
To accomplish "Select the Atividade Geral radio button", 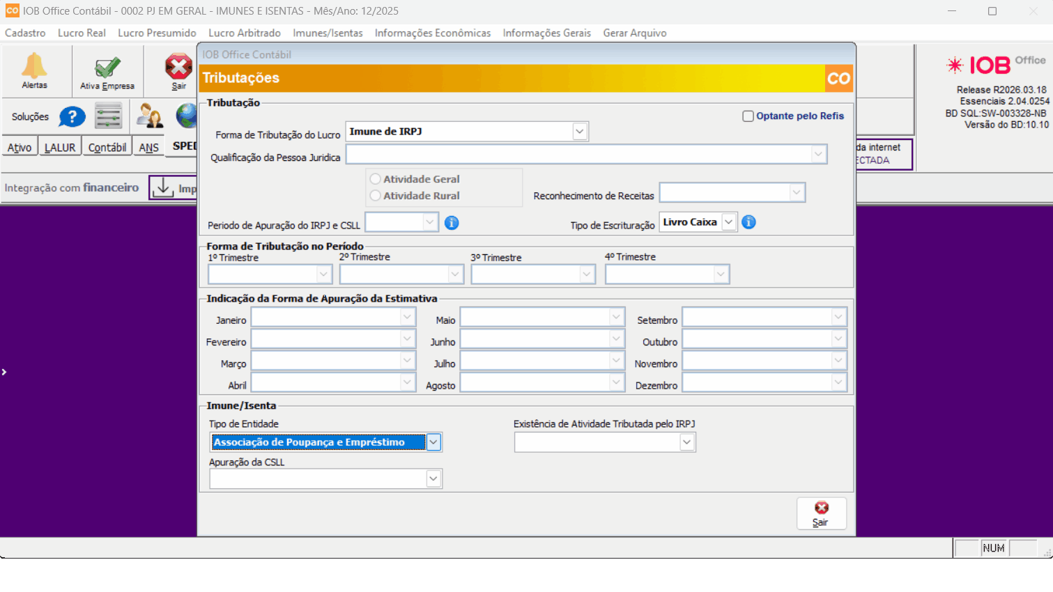I will [x=376, y=179].
